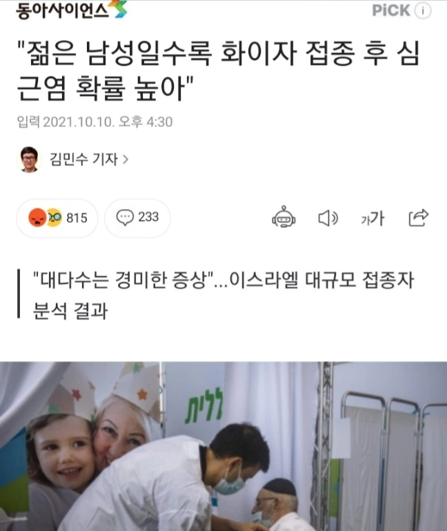Image resolution: width=447 pixels, height=531 pixels.
Task: Tap the reporter's profile photo
Action: tap(29, 160)
